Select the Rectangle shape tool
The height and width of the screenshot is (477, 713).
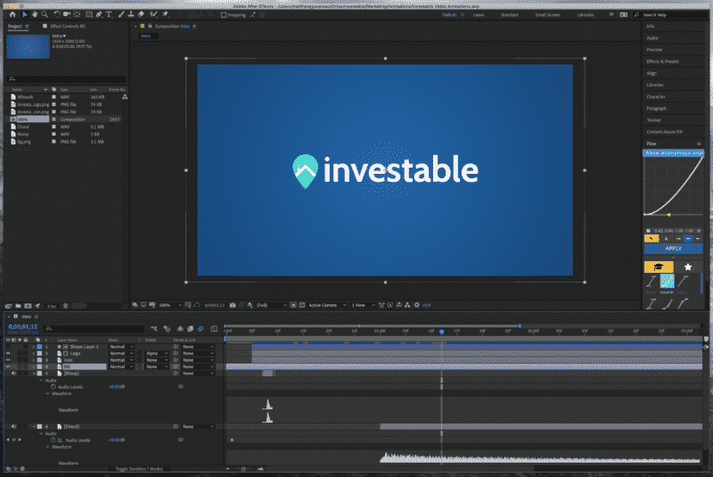coord(89,14)
